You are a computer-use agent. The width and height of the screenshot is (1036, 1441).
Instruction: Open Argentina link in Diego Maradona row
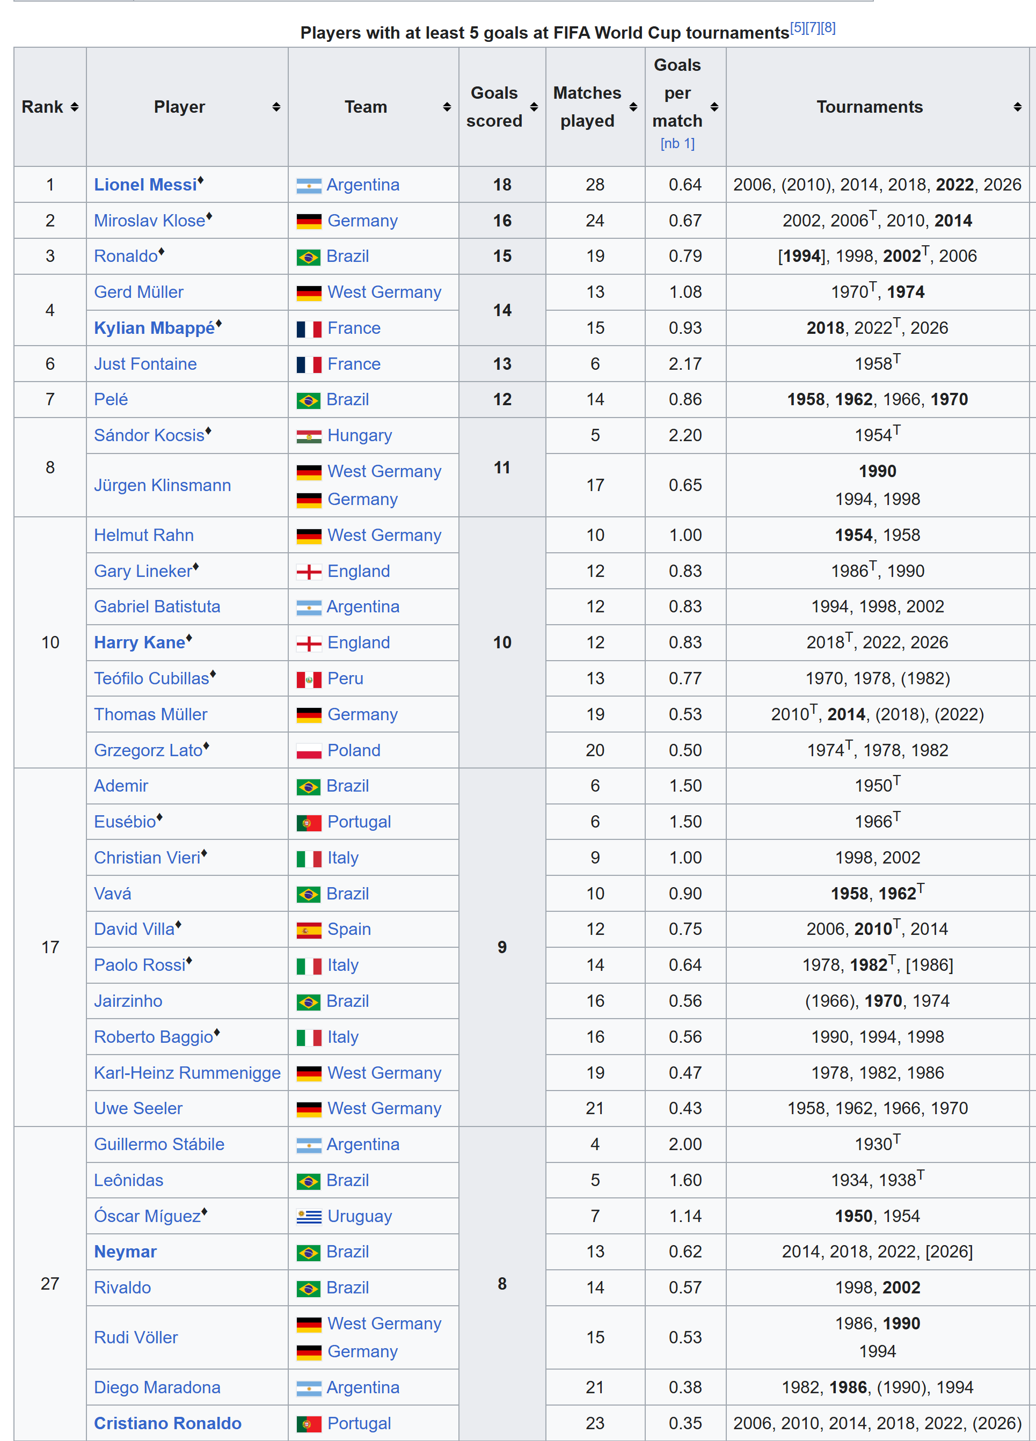pos(363,1388)
